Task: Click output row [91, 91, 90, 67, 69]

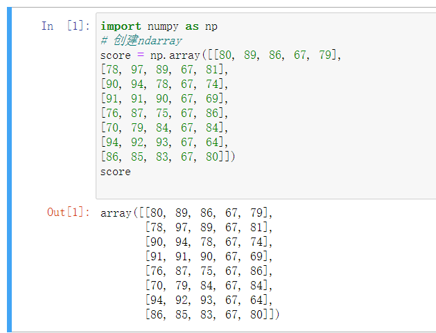Action: [209, 256]
